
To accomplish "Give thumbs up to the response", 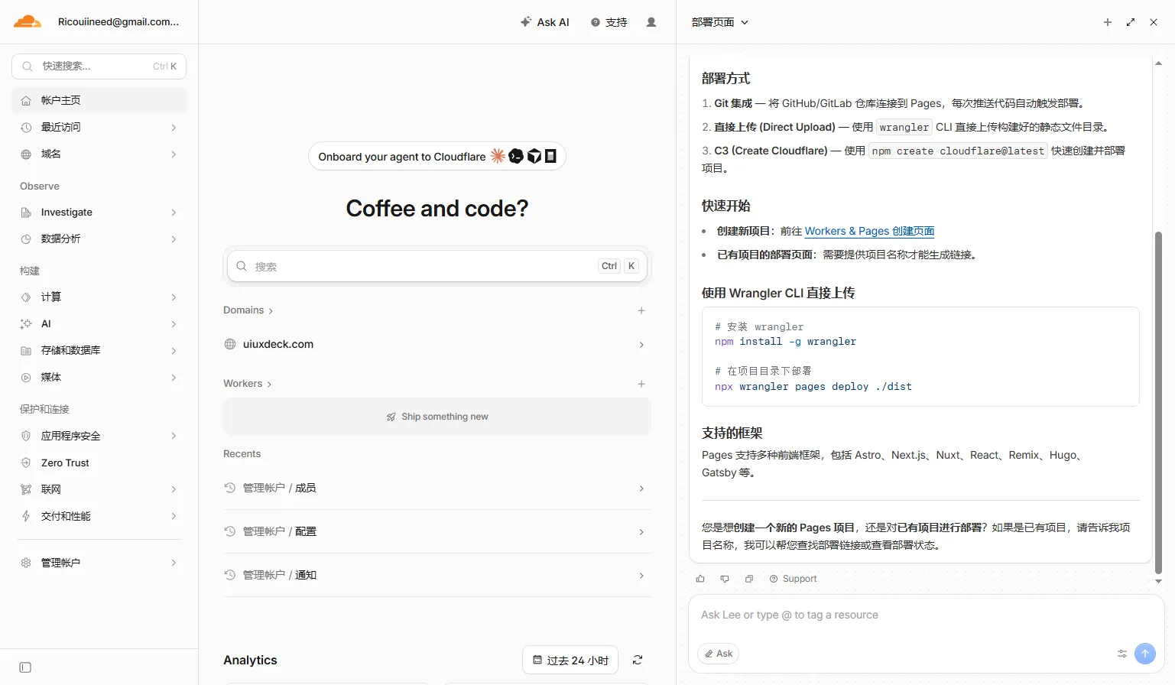I will 700,579.
